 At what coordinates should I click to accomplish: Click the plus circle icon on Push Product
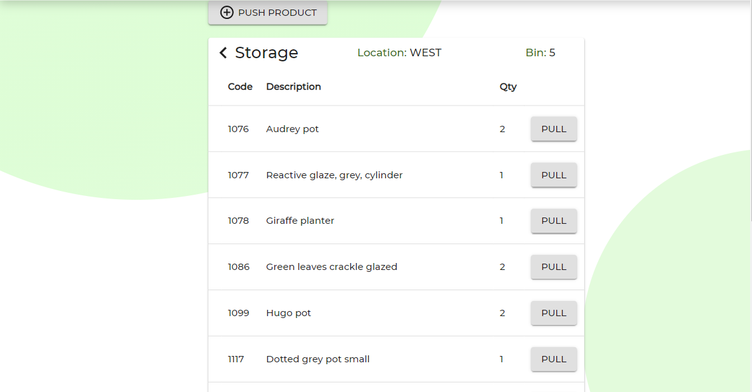tap(227, 13)
